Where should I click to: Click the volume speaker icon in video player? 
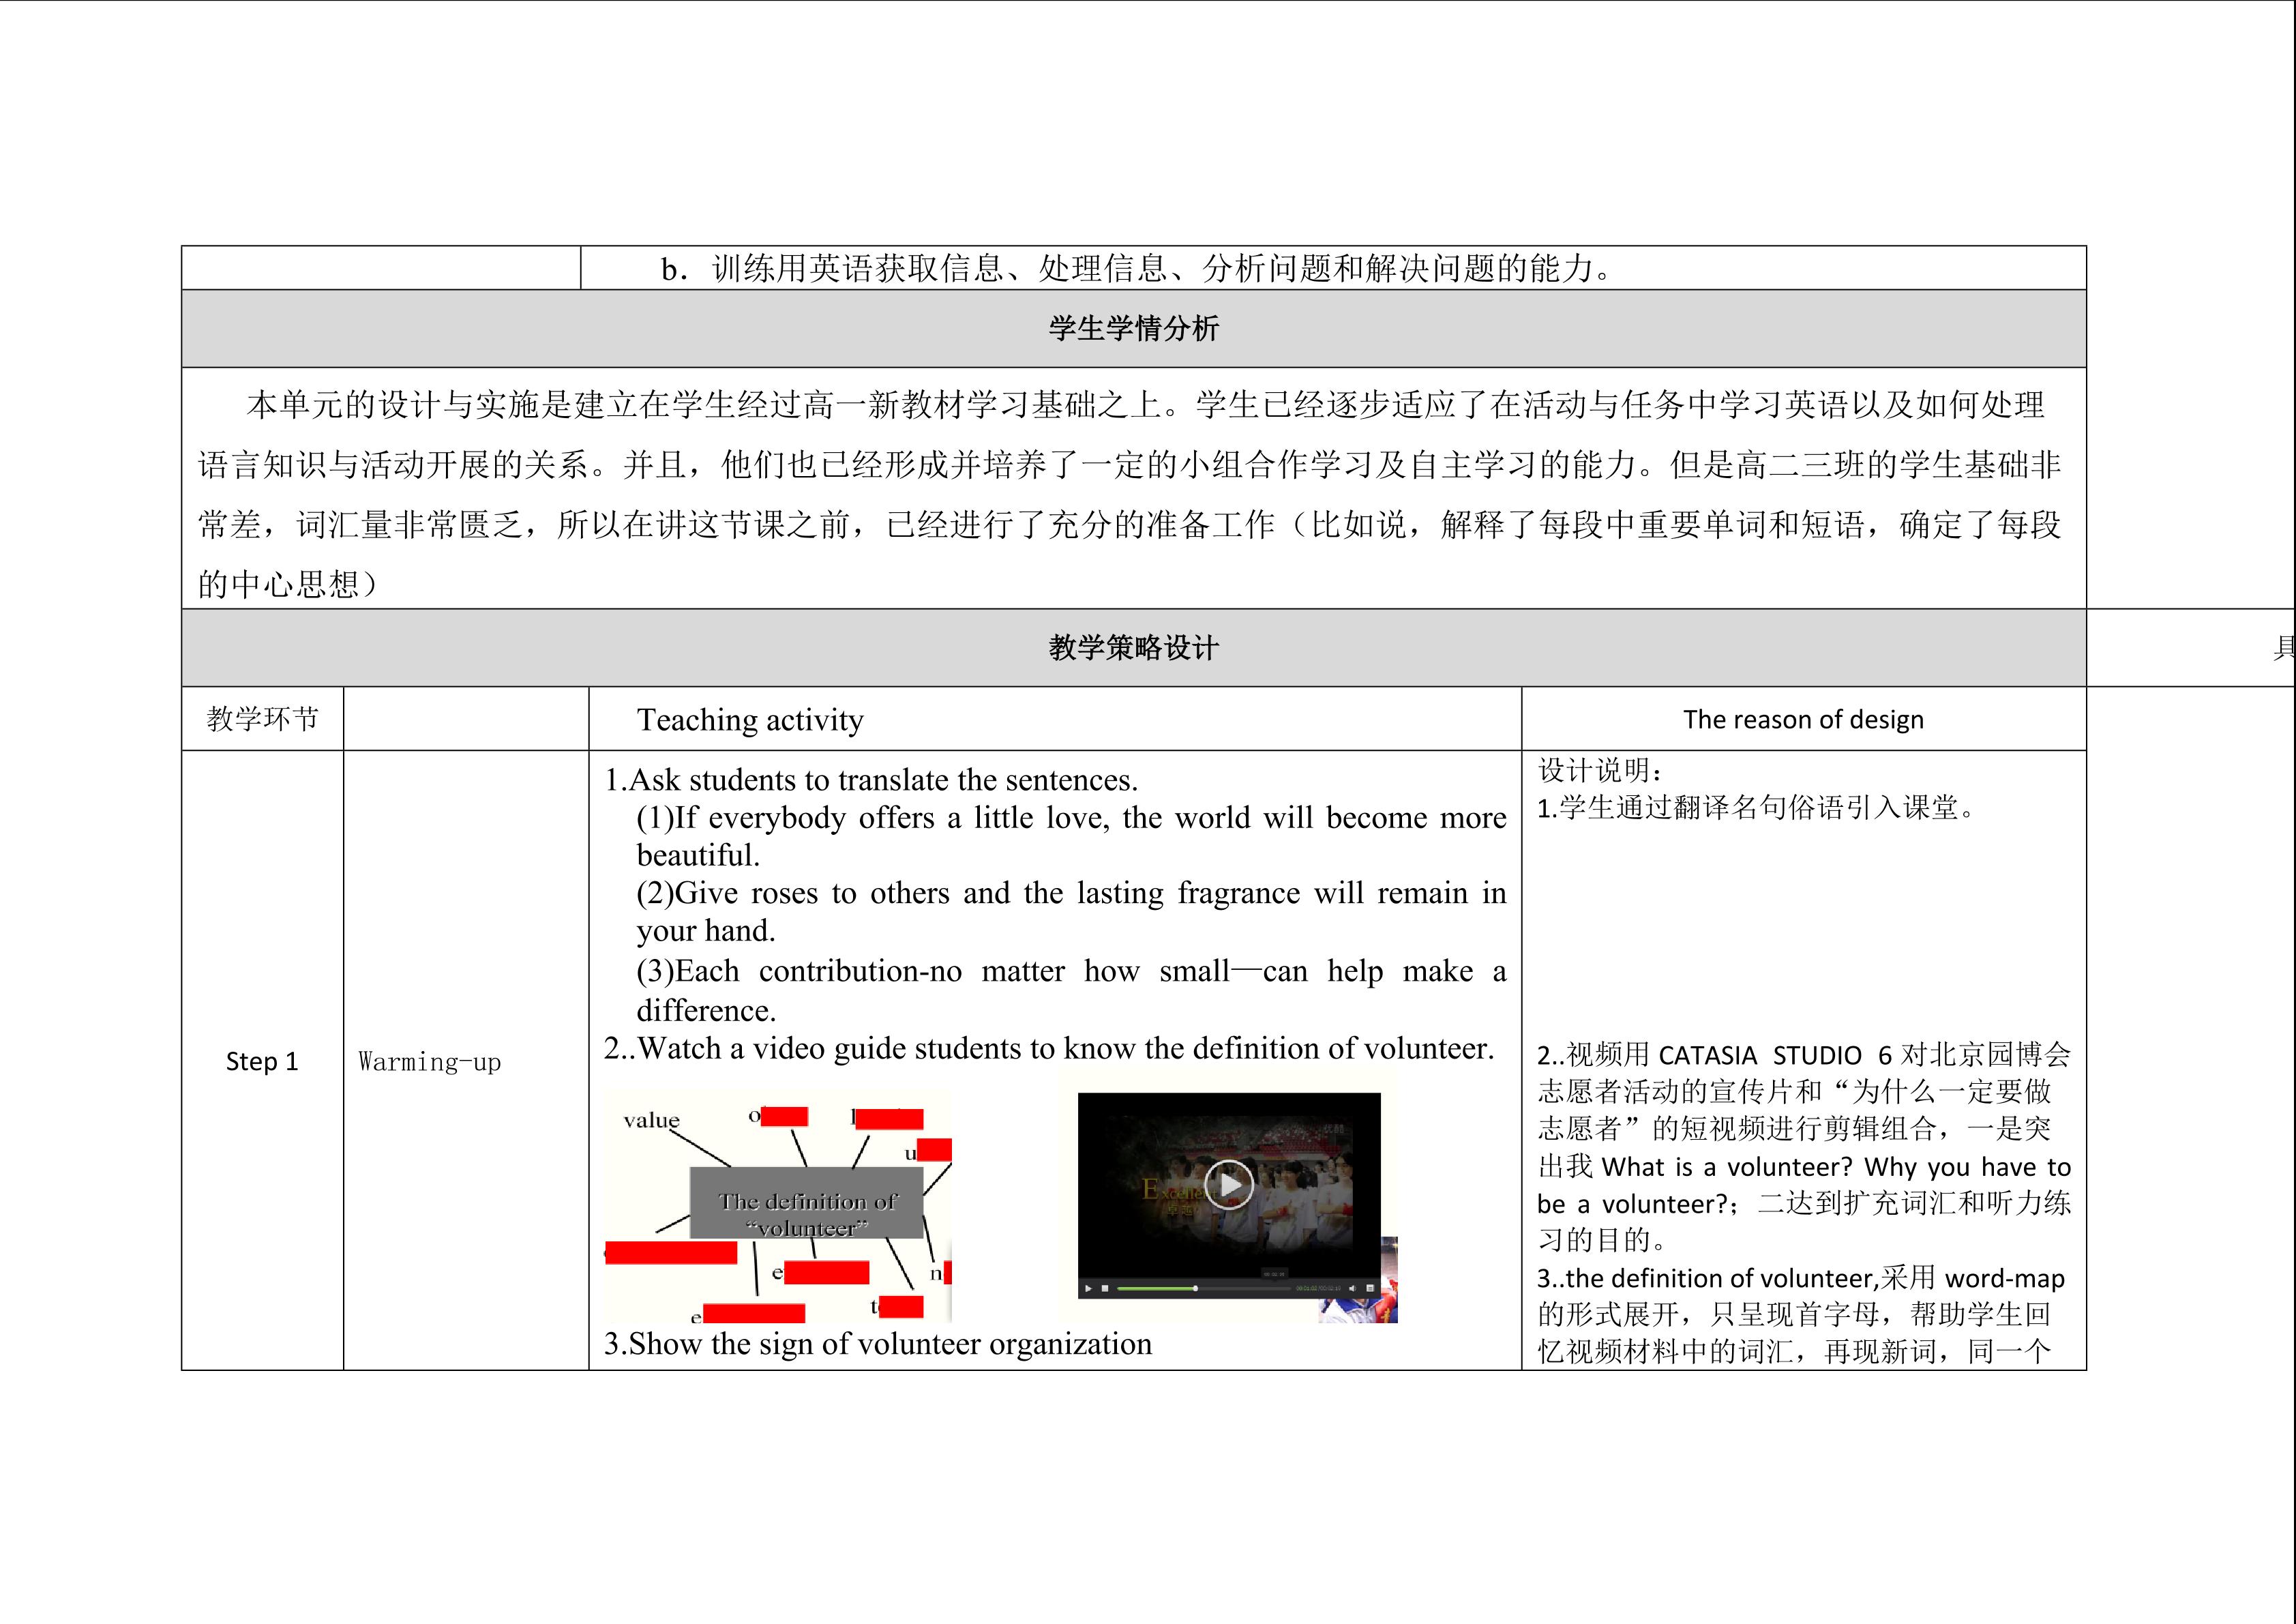click(x=1352, y=1289)
